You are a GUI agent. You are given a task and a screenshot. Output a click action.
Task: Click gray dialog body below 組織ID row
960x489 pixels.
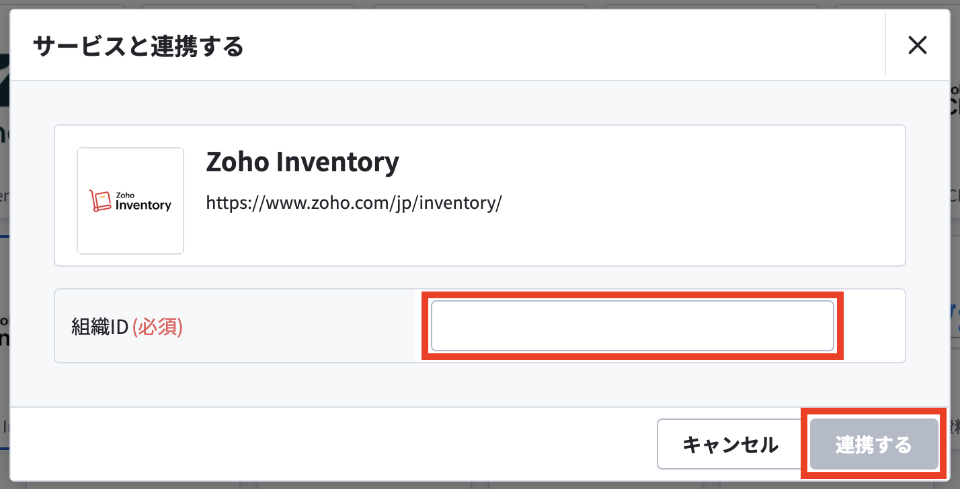[x=480, y=384]
